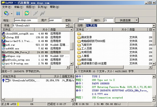
Task: Click the local browse "..." button
Action: [x=71, y=26]
